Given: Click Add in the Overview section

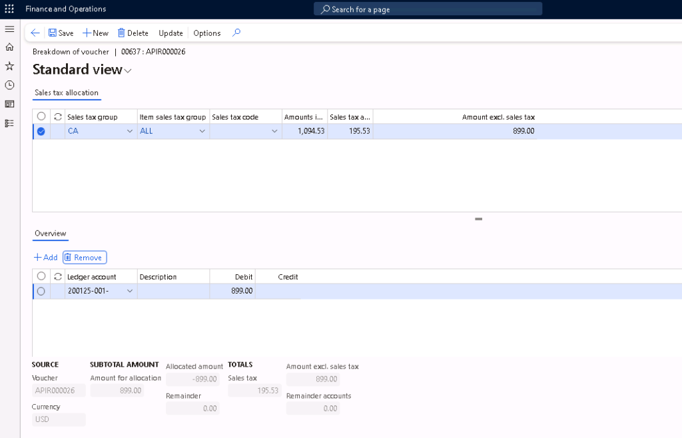Looking at the screenshot, I should tap(46, 258).
